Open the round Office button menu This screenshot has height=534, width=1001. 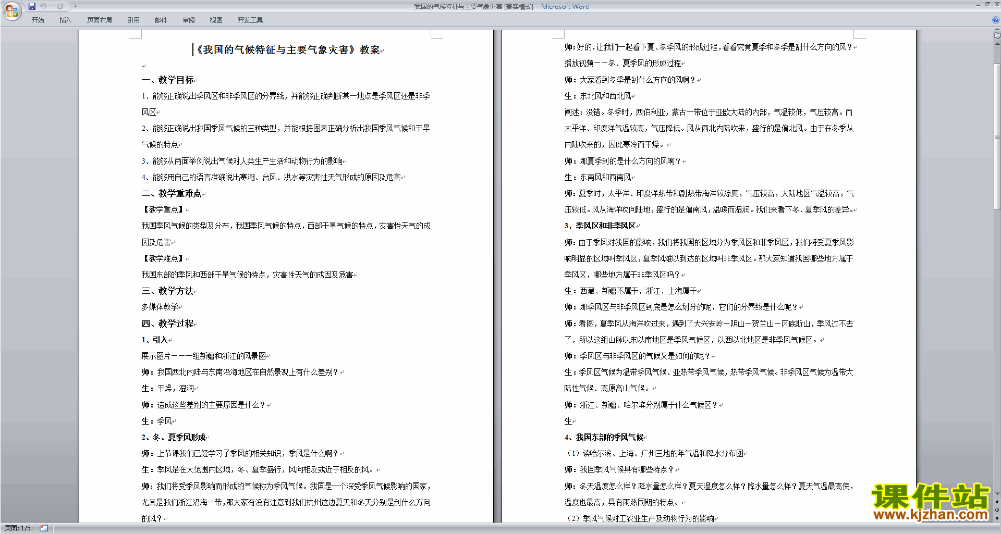coord(11,10)
